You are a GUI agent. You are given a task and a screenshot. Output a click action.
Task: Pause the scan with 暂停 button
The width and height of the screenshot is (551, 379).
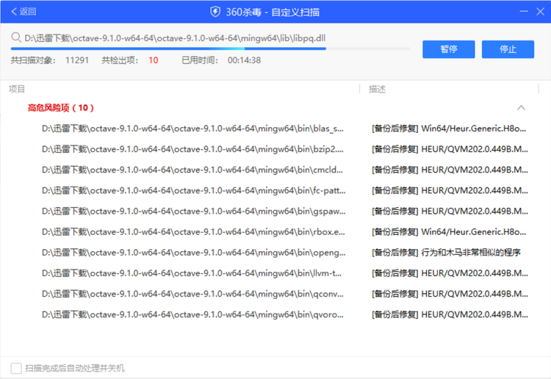point(448,49)
